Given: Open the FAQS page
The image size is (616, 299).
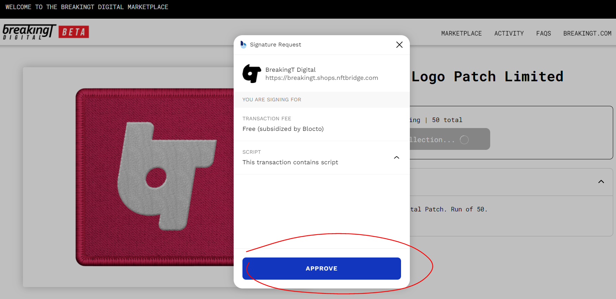Looking at the screenshot, I should pos(543,33).
